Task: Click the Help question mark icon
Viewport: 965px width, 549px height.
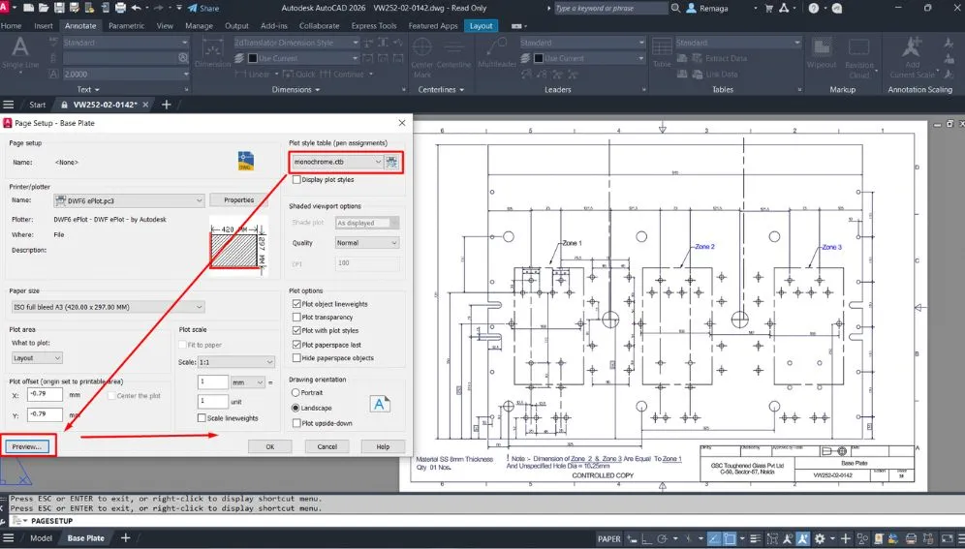Action: (814, 8)
